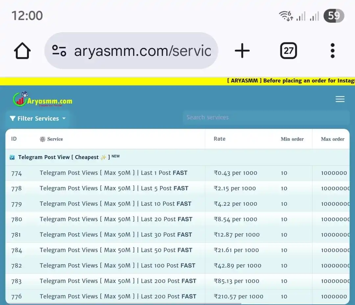Image resolution: width=355 pixels, height=305 pixels.
Task: Select service Last 5 Post FAST
Action: [x=114, y=188]
